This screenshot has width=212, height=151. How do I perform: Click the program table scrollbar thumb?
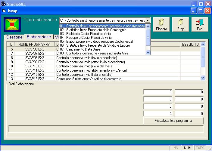(x=203, y=57)
